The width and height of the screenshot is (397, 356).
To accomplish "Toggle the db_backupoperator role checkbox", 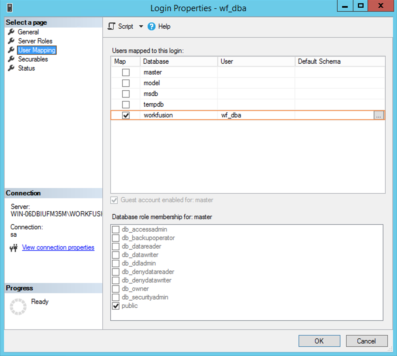I will click(x=116, y=238).
